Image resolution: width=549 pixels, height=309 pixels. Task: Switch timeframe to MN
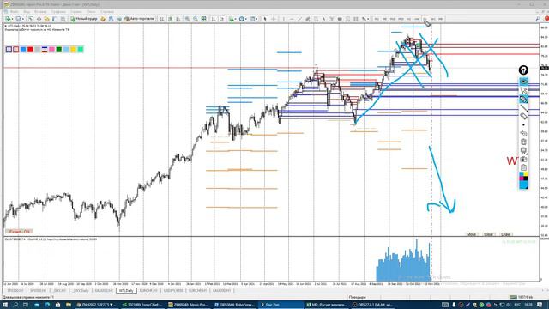(x=441, y=19)
